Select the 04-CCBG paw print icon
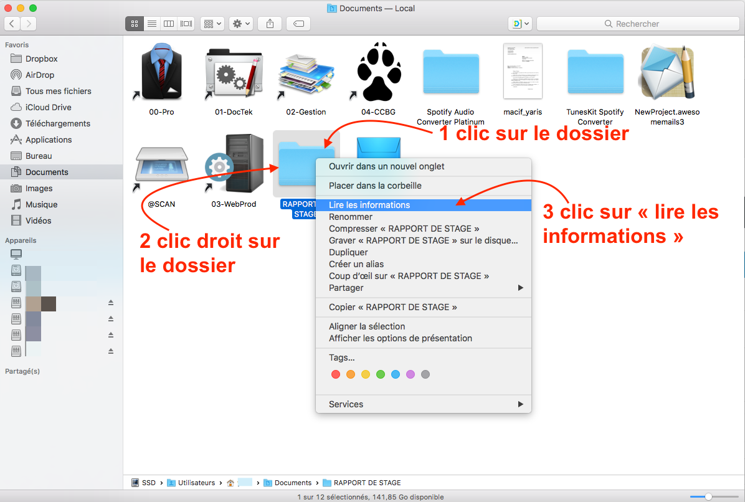 click(x=378, y=73)
